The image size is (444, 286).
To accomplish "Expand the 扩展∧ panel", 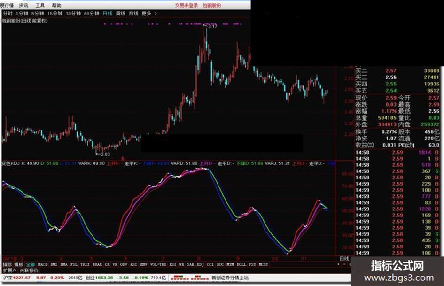I will pyautogui.click(x=9, y=271).
